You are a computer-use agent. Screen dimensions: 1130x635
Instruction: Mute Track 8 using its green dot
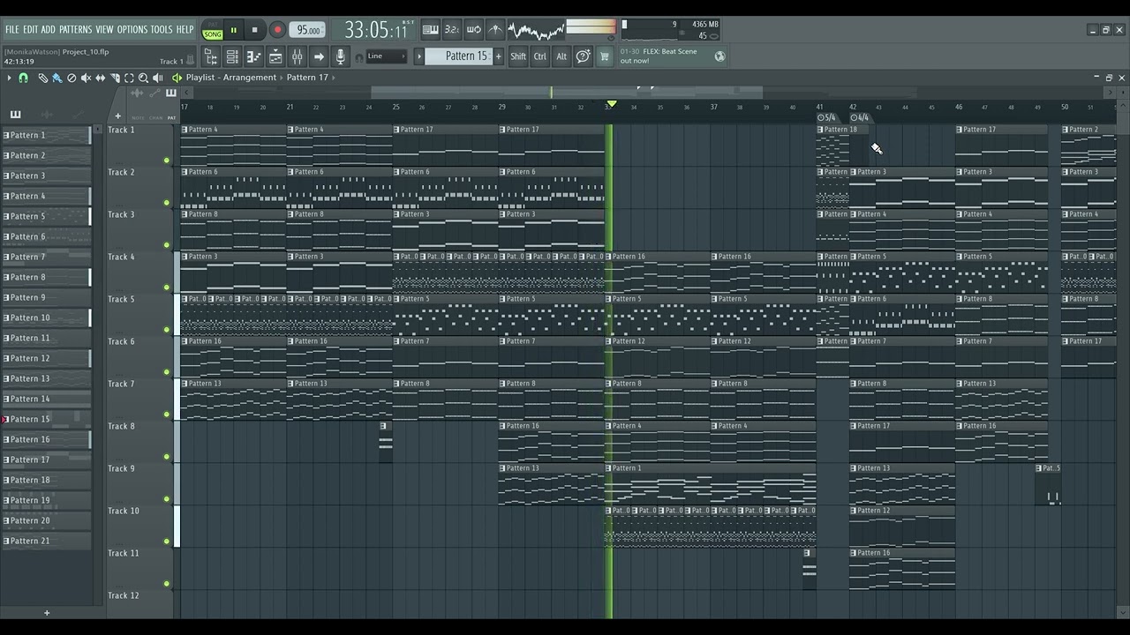coord(167,457)
